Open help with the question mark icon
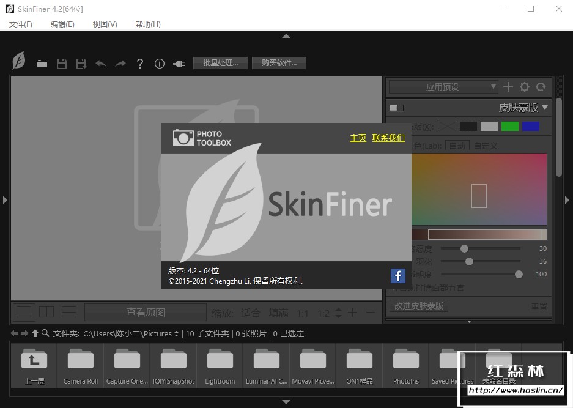This screenshot has width=573, height=408. 139,64
